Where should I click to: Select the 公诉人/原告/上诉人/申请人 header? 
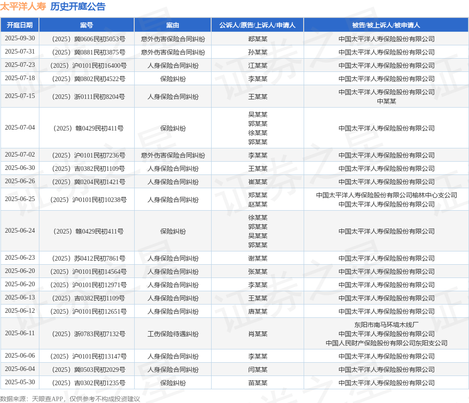[x=257, y=25]
